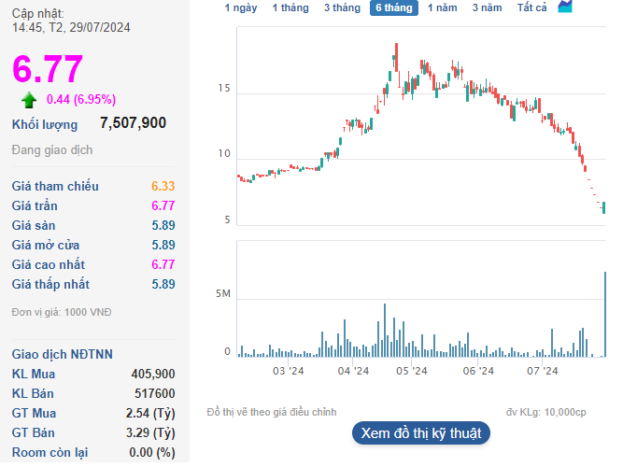Click the area chart icon beside Tất cả

click(x=565, y=7)
